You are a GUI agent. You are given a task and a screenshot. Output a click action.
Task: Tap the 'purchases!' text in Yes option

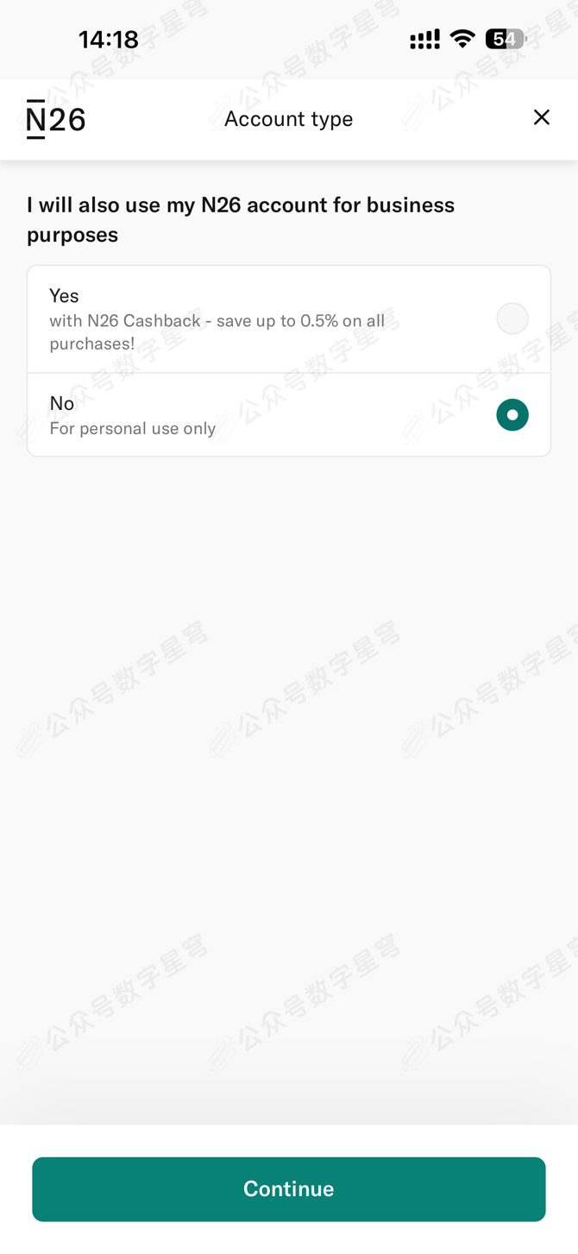tap(92, 343)
